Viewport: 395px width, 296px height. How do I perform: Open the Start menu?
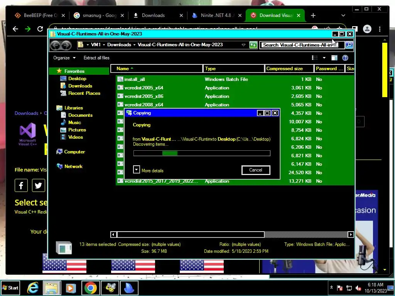10,288
